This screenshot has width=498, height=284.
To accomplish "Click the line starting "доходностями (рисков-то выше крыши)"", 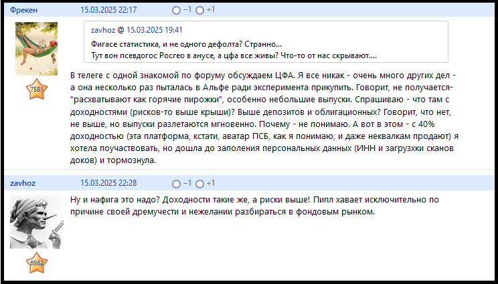I will 261,112.
